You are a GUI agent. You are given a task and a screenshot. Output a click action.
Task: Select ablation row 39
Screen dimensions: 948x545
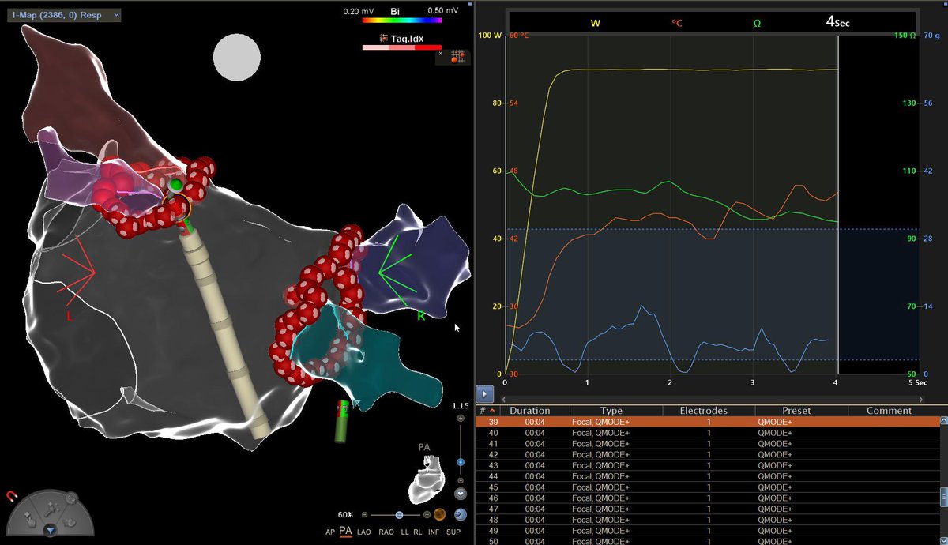(x=706, y=423)
